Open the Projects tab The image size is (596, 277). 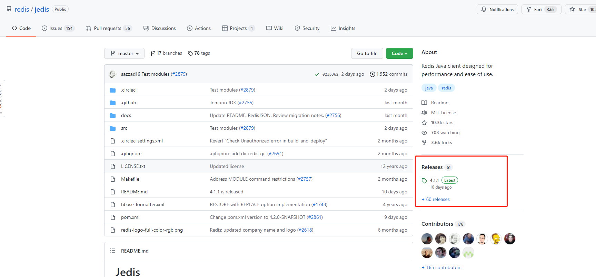(x=238, y=28)
